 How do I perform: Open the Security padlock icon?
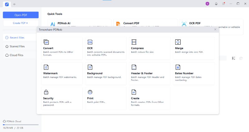click(x=46, y=92)
